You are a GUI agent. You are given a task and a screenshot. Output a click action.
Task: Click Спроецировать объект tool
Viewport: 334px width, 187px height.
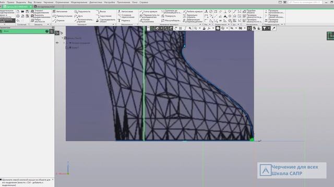click(105, 20)
